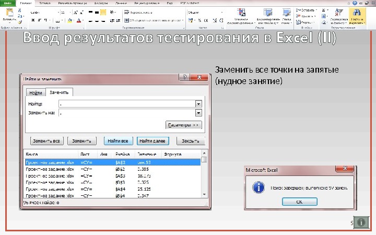Apply accounting number format icon
Image resolution: width=376 pixels, height=235 pixels.
(191, 20)
